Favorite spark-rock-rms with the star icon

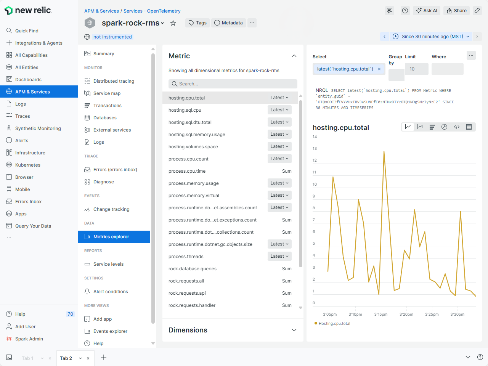point(173,23)
